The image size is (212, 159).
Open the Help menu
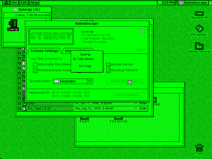pos(34,3)
